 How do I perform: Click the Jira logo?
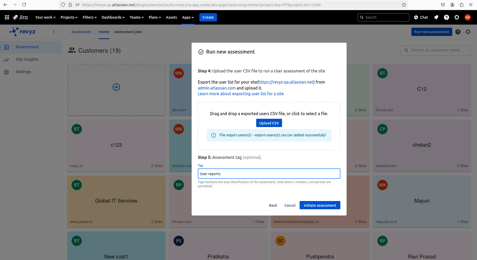click(x=20, y=17)
